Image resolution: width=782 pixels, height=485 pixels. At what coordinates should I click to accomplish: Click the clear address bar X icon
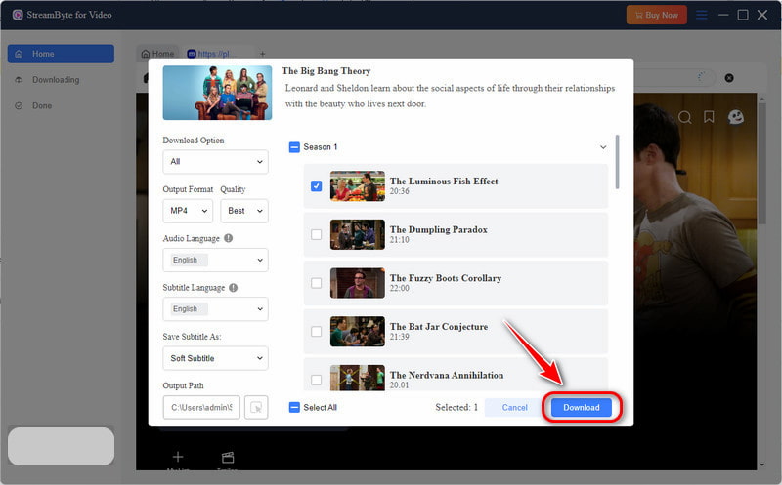click(x=729, y=78)
